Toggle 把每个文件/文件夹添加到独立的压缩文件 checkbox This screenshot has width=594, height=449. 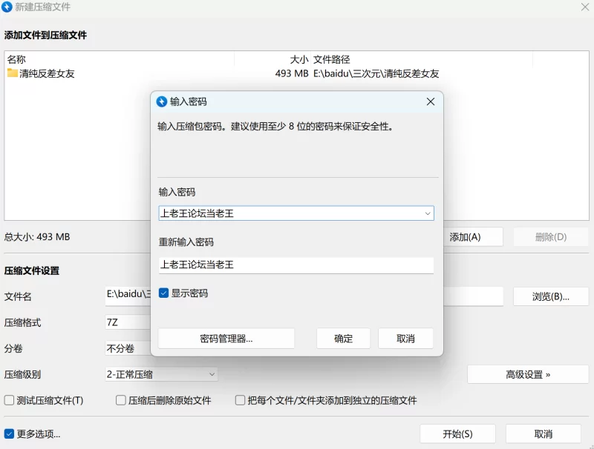click(240, 400)
